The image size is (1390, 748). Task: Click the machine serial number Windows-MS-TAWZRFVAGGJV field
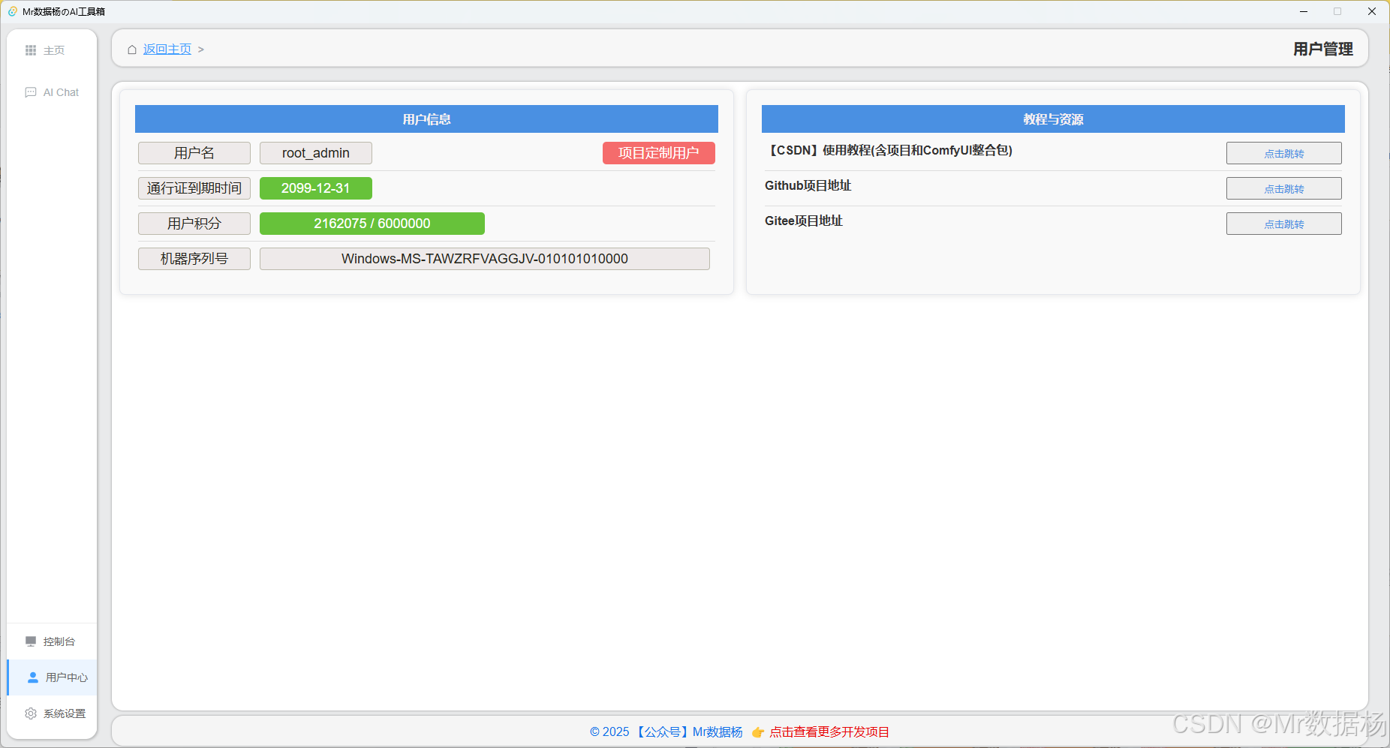[x=484, y=259]
